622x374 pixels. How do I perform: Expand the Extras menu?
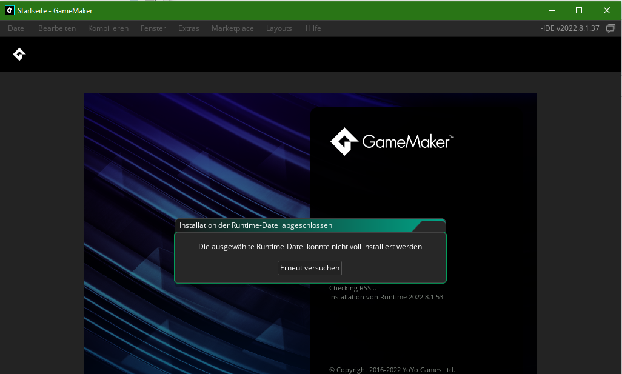point(189,28)
